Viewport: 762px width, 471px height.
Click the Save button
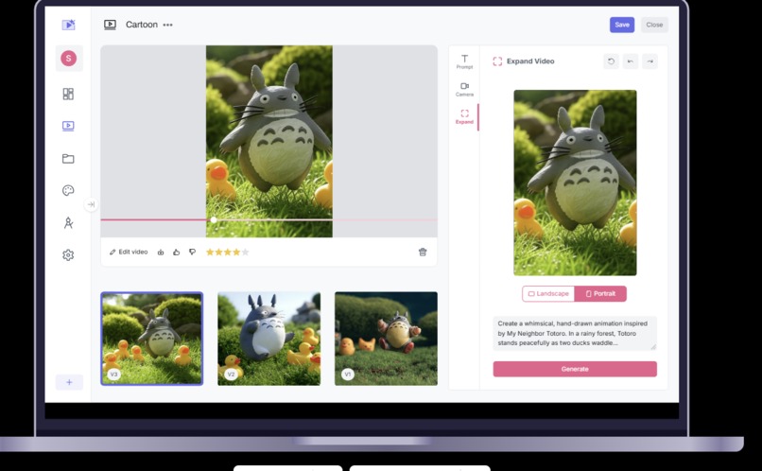pyautogui.click(x=622, y=25)
